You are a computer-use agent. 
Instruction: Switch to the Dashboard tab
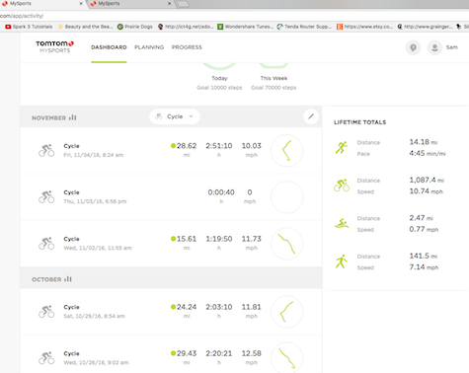click(109, 47)
